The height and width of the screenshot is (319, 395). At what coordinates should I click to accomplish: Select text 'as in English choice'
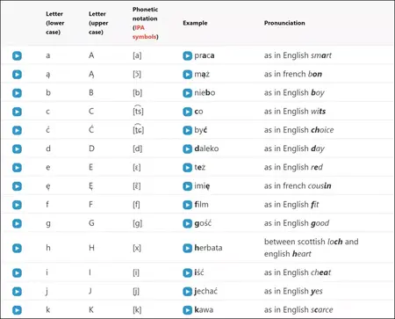click(298, 130)
